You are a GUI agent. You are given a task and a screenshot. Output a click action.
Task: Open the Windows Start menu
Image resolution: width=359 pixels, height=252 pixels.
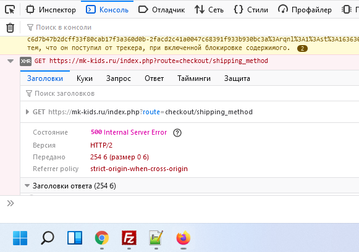pyautogui.click(x=20, y=238)
